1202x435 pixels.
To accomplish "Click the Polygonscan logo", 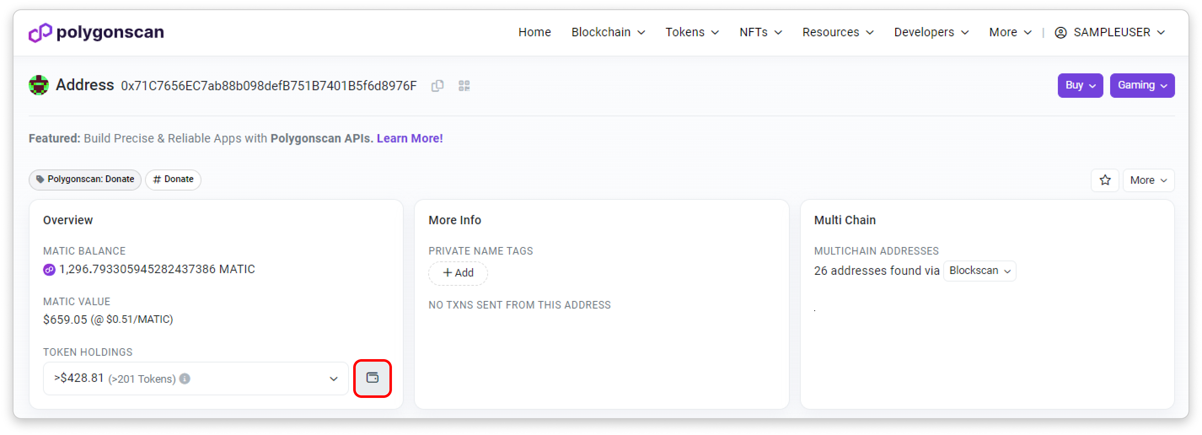I will coord(96,32).
